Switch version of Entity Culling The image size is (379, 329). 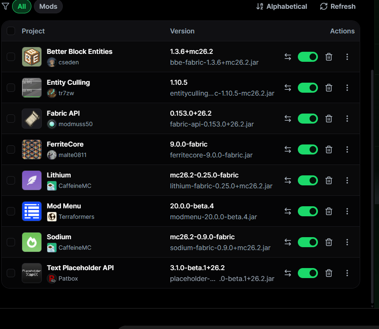[x=288, y=88]
